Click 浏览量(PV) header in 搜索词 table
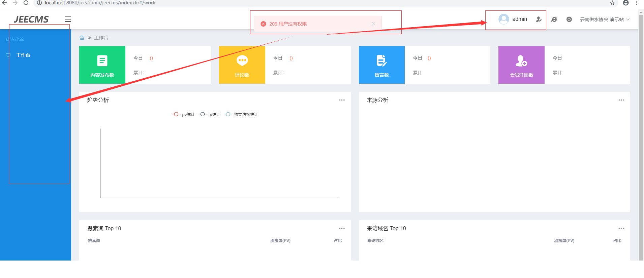Screen dimensions: 644x278 (280, 241)
